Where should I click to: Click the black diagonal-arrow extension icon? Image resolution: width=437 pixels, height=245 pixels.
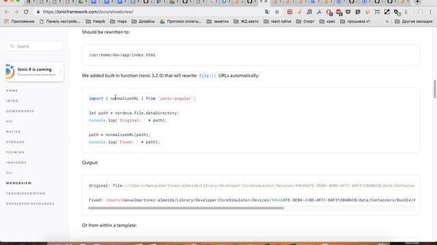[x=387, y=12]
